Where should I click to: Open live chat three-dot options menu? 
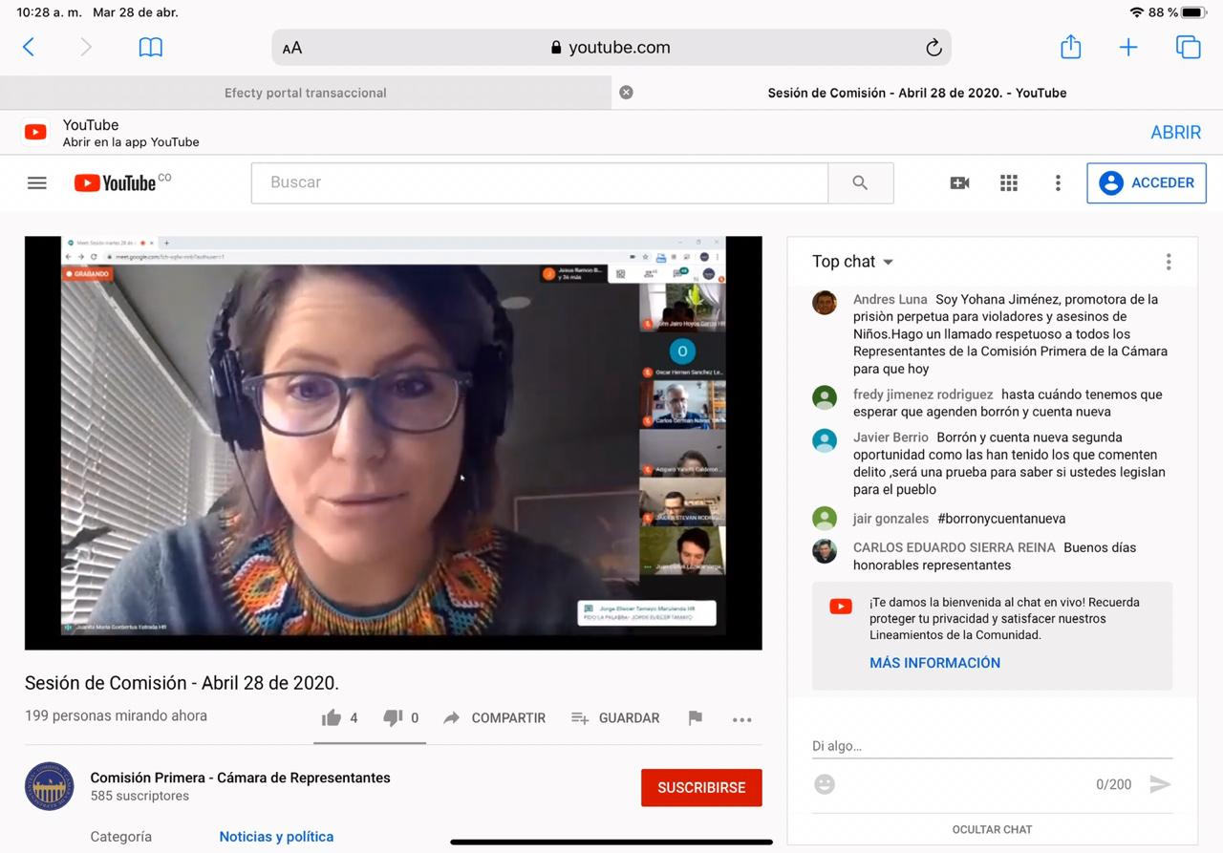coord(1168,262)
